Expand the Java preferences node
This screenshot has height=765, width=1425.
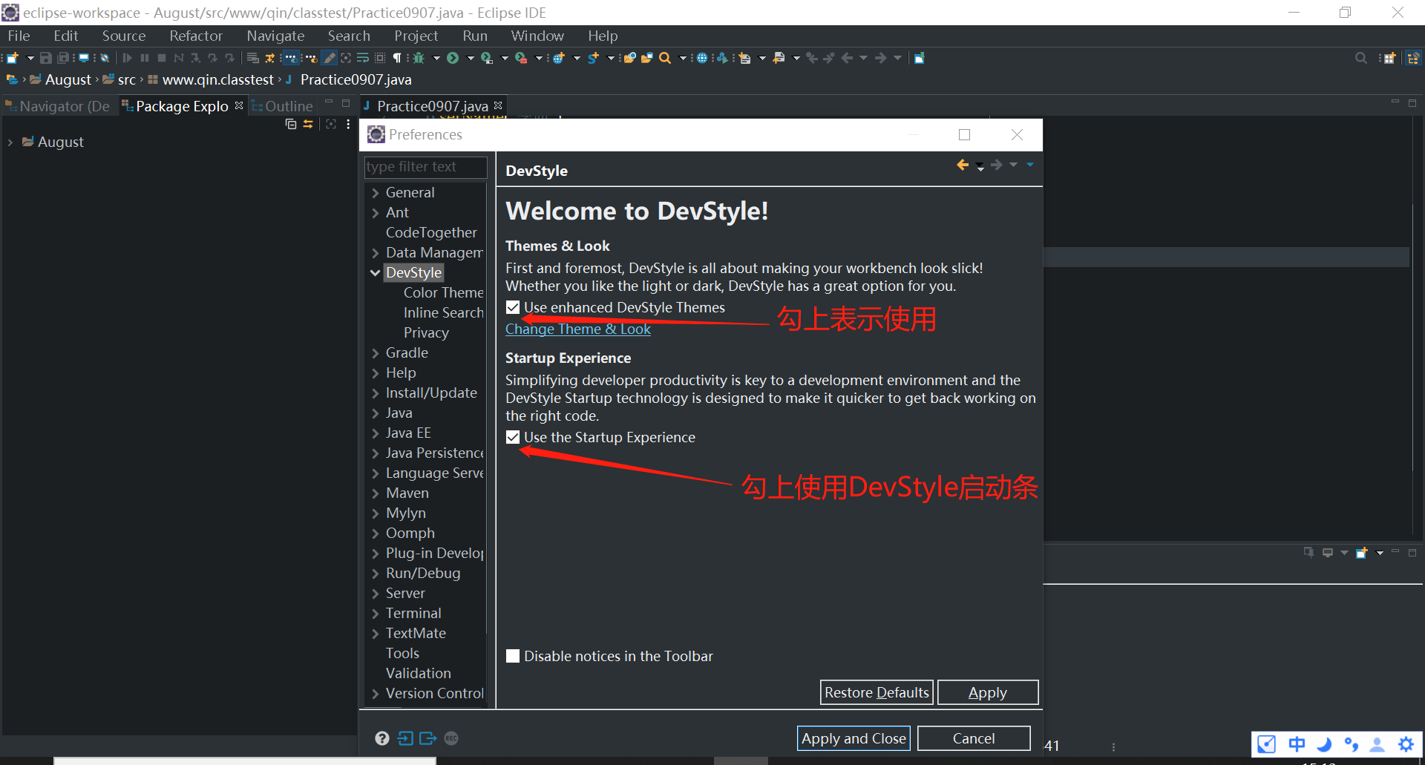376,413
